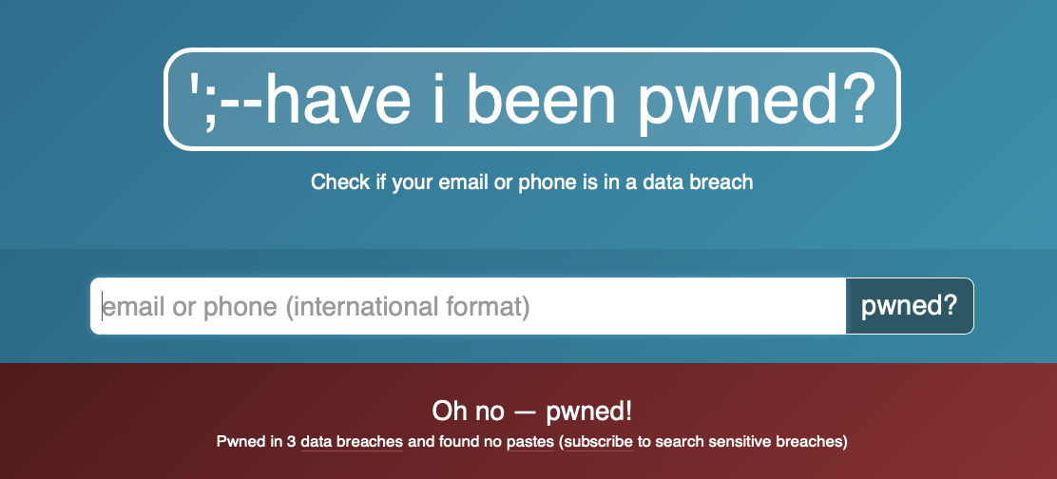This screenshot has height=479, width=1057.
Task: Open the data breaches link
Action: pos(352,442)
